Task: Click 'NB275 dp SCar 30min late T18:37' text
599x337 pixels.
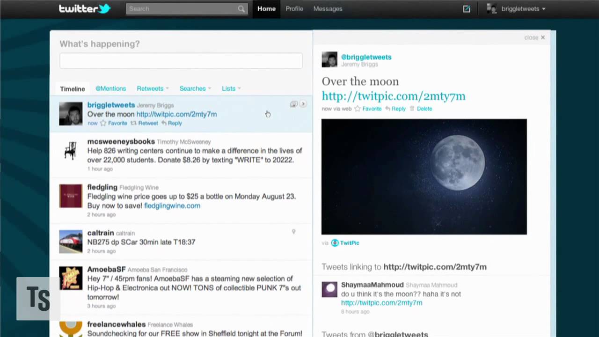Action: 141,242
